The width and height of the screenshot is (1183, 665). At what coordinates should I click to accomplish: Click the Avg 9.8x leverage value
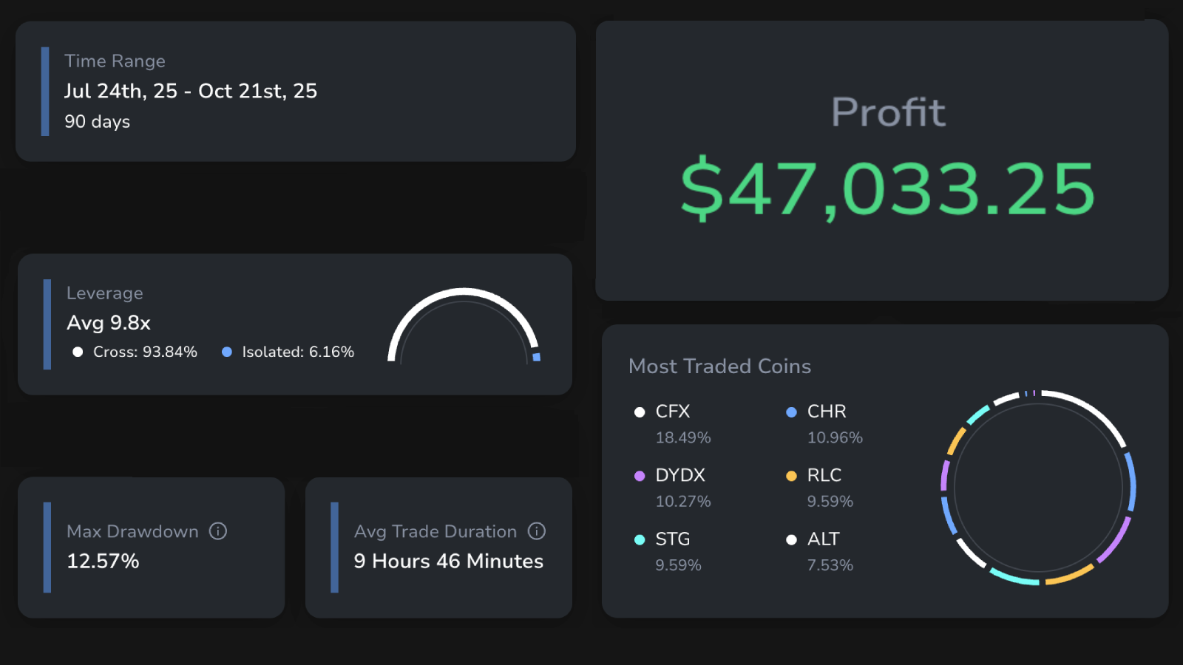[109, 323]
